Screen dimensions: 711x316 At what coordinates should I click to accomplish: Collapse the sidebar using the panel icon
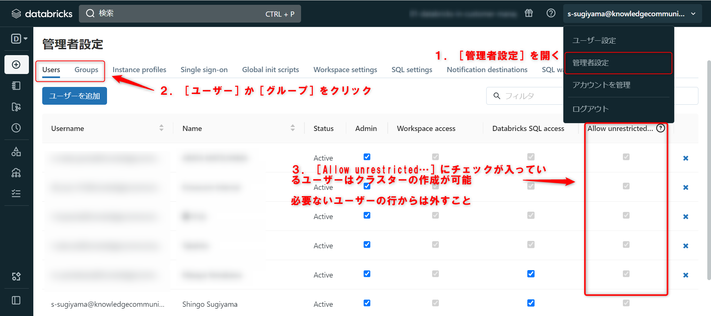16,300
